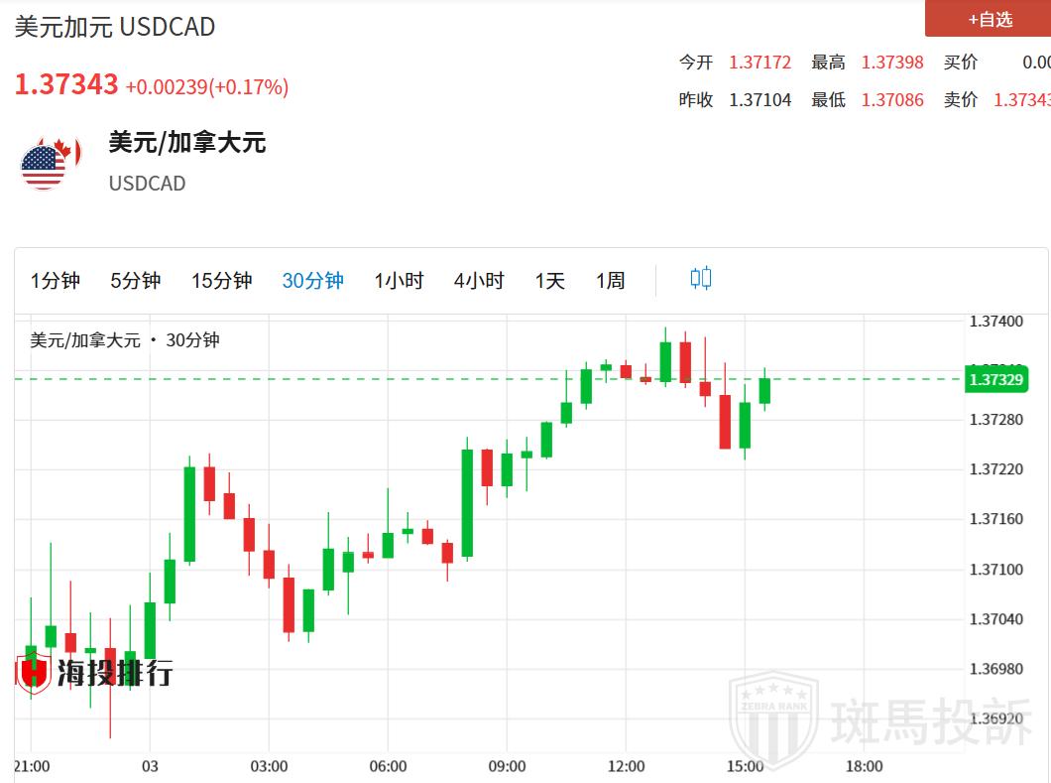The height and width of the screenshot is (783, 1051).
Task: Select the 5分钟 interval tab
Action: pyautogui.click(x=136, y=281)
